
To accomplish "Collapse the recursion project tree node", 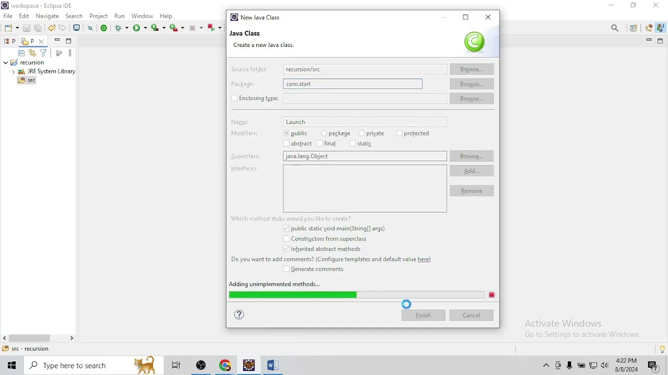I will click(6, 63).
